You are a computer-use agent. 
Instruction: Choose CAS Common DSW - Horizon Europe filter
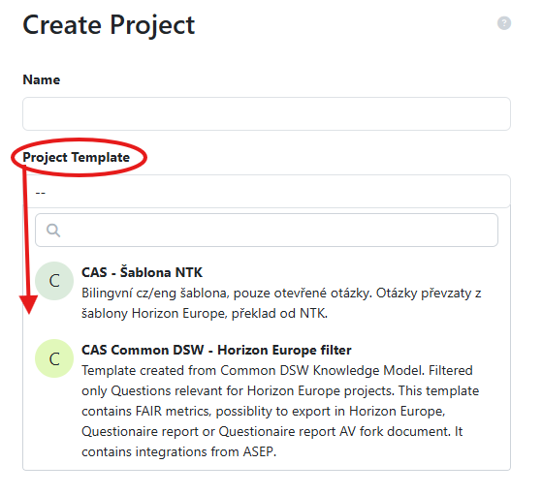[216, 350]
